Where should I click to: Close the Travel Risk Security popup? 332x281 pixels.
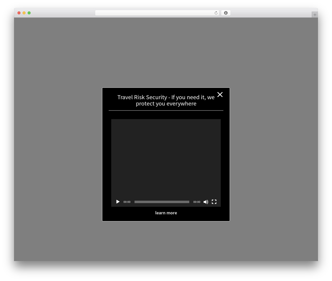coord(220,95)
